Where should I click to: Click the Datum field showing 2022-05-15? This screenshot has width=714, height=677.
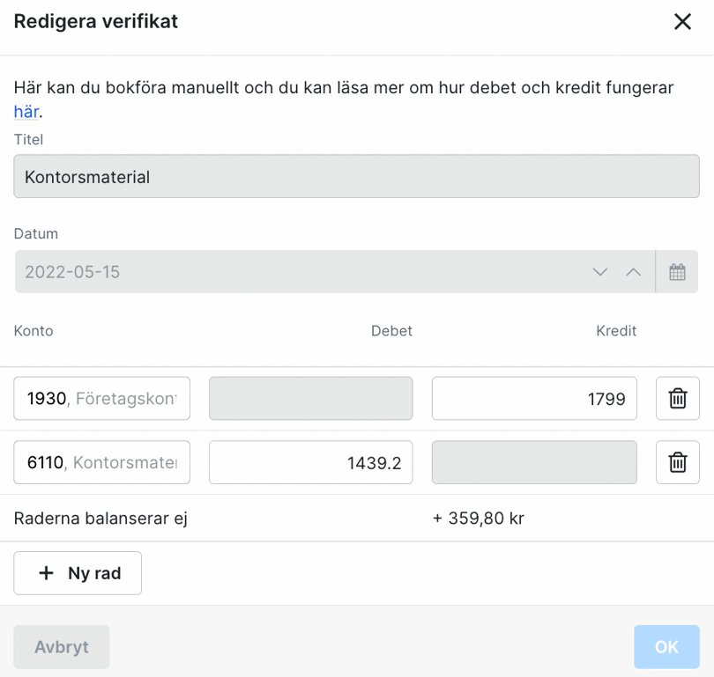pyautogui.click(x=300, y=272)
